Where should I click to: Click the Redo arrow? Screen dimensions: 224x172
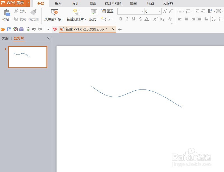(x=40, y=29)
